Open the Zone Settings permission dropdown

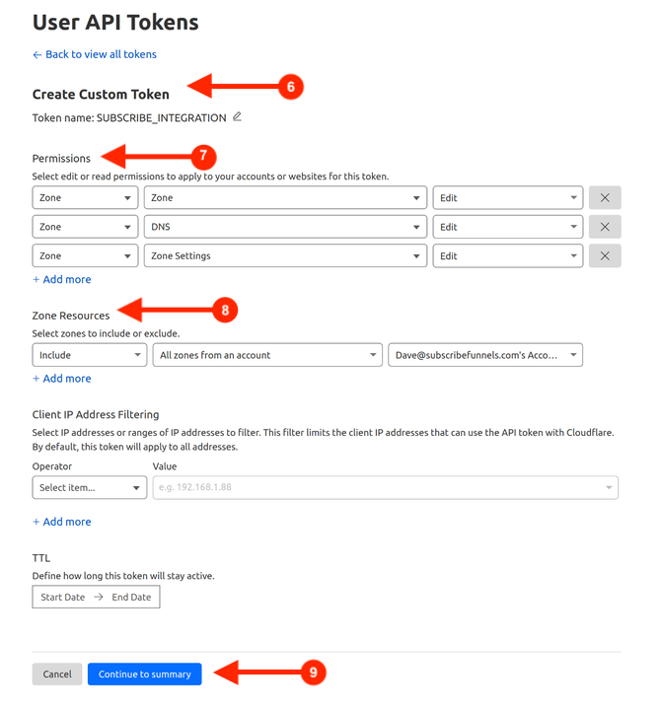point(285,256)
